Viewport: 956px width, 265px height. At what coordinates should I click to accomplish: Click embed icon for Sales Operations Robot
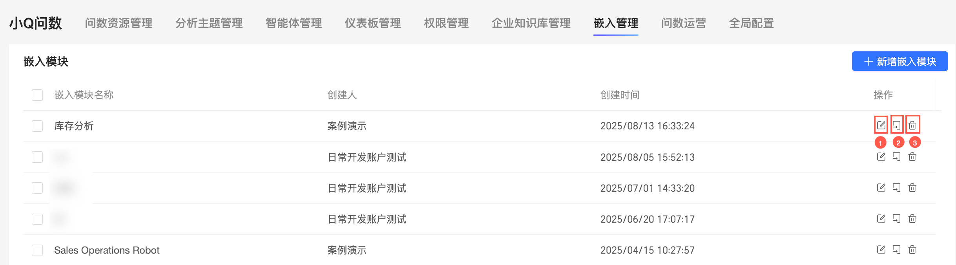(897, 249)
